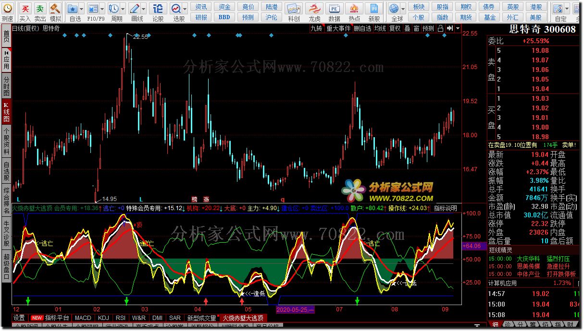Expand the F10/F9 dropdown arrow
The height and width of the screenshot is (331, 584).
[102, 9]
